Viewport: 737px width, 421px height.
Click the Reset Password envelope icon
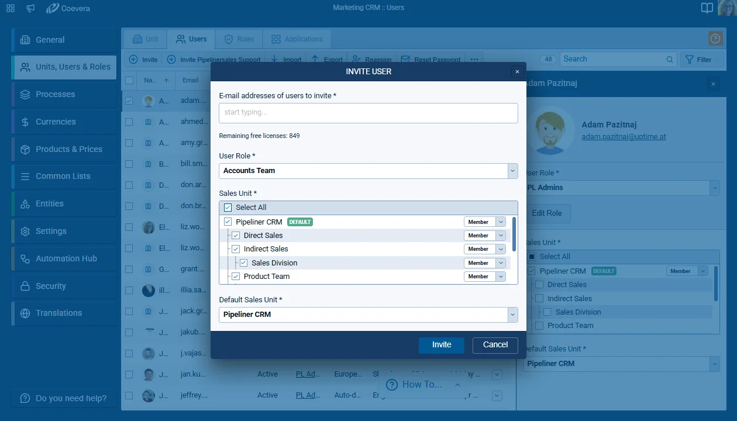[x=405, y=60]
